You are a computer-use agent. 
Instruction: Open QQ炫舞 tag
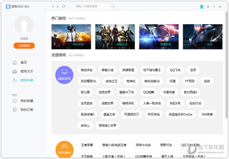tap(149, 92)
